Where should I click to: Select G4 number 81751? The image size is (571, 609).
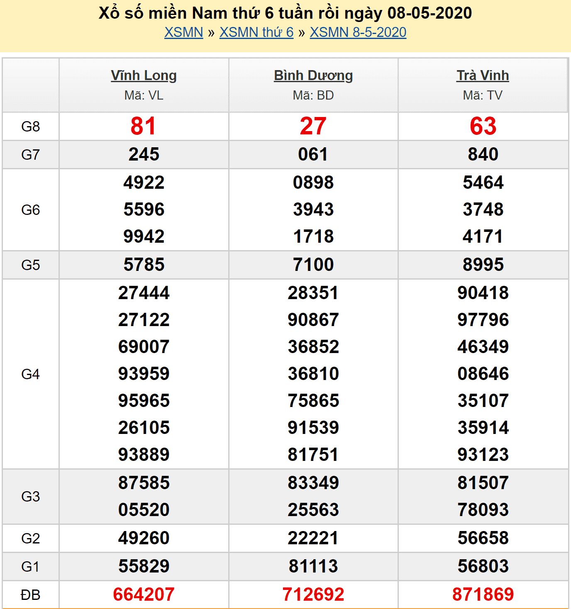[313, 455]
